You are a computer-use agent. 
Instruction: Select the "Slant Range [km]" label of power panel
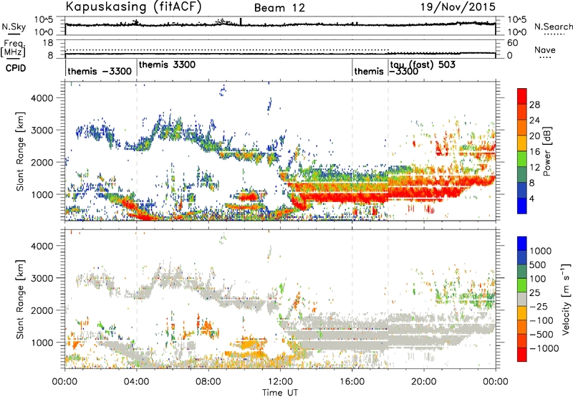pyautogui.click(x=21, y=151)
